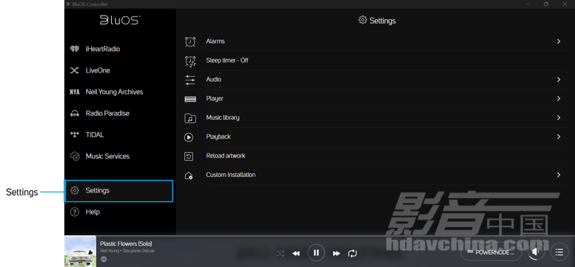Click the Neil Young • Storytone: Deluxe text

click(x=127, y=251)
